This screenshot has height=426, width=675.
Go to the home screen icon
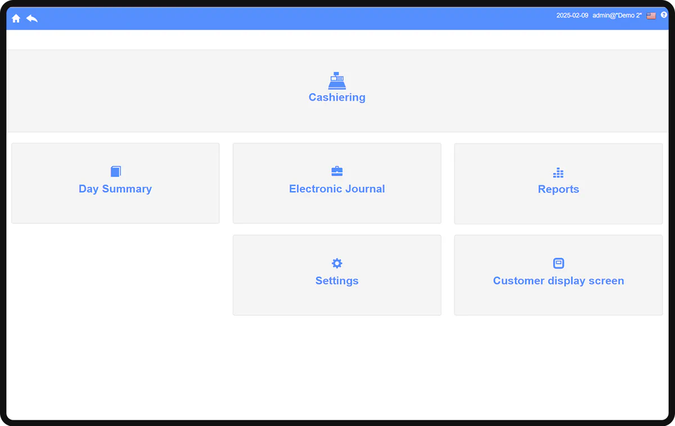[x=16, y=19]
